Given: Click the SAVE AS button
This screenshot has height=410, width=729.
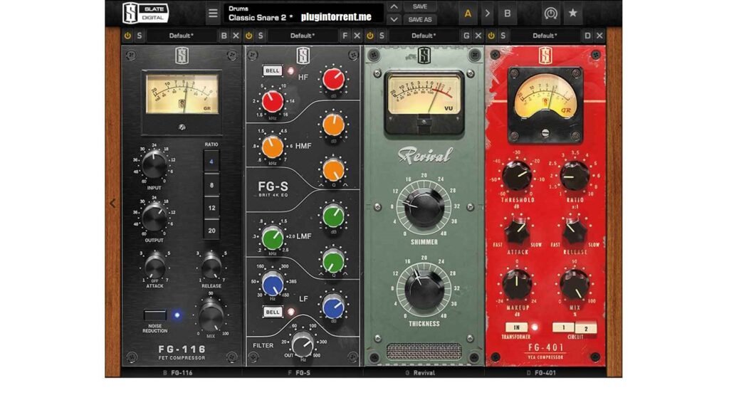Looking at the screenshot, I should point(419,19).
